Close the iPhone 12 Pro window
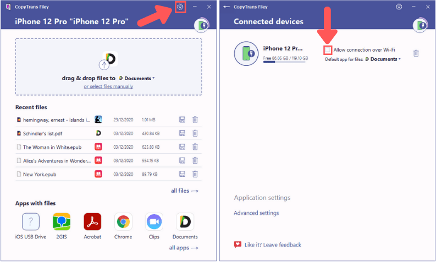 point(209,7)
